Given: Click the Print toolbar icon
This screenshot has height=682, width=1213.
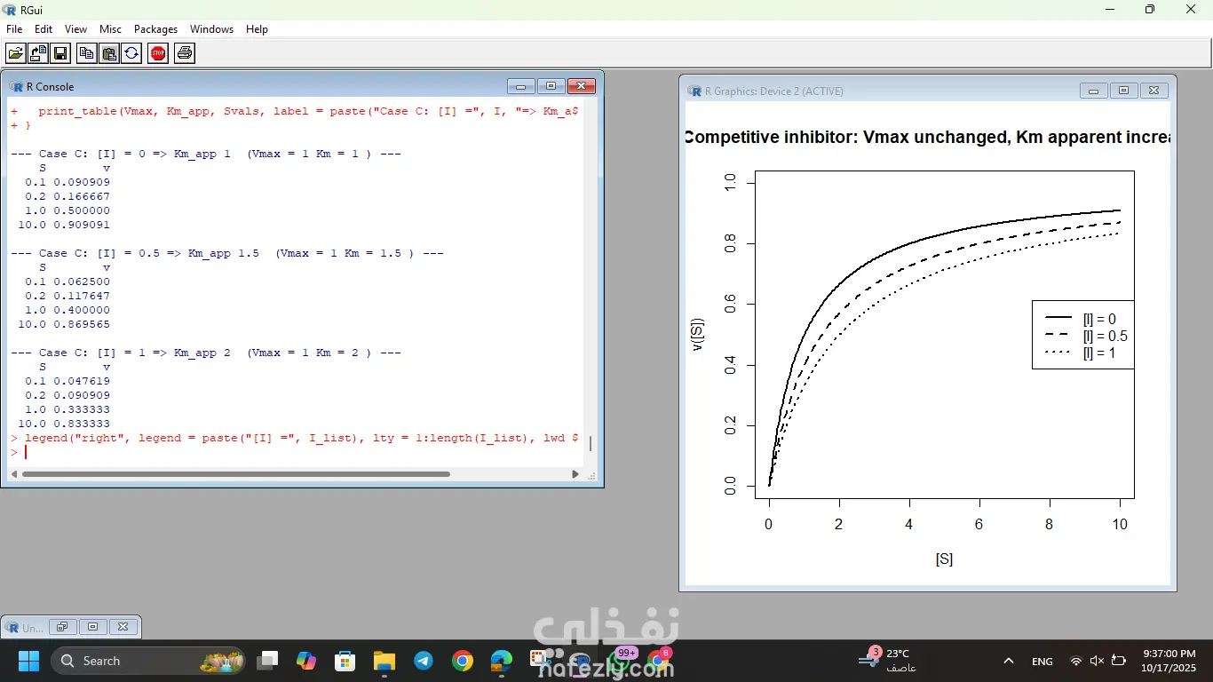Looking at the screenshot, I should [185, 53].
